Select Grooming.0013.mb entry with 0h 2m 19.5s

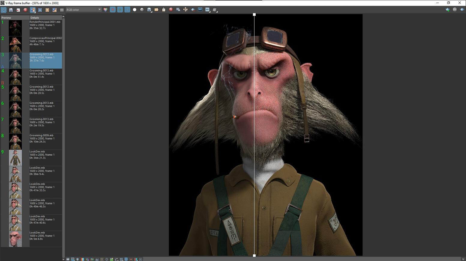tap(32, 125)
